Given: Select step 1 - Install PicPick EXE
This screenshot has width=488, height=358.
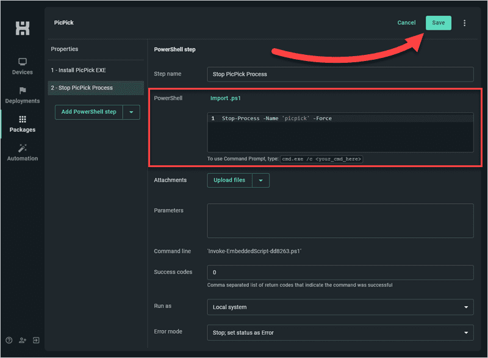Looking at the screenshot, I should click(96, 70).
